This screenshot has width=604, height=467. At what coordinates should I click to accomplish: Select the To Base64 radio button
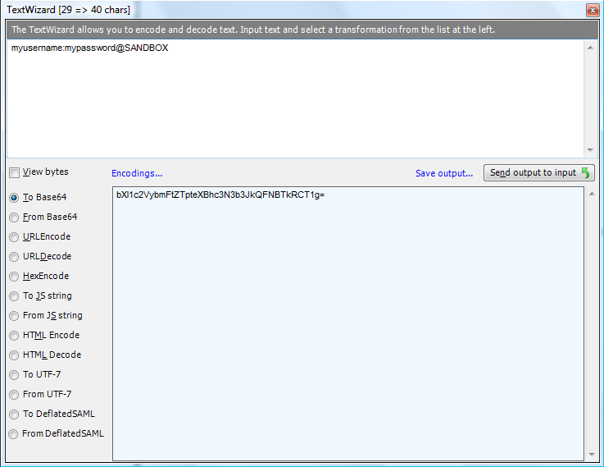coord(14,198)
